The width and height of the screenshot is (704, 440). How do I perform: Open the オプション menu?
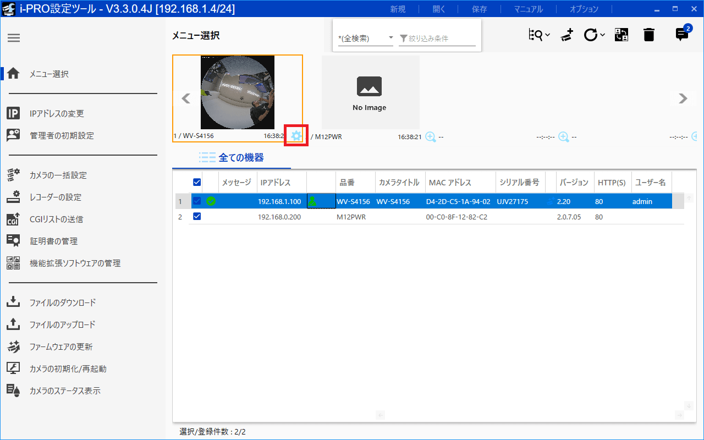point(584,9)
